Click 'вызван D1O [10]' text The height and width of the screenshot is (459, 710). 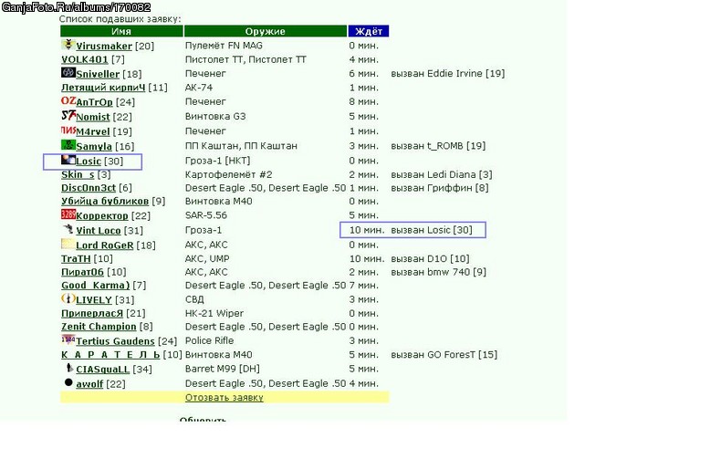[430, 258]
